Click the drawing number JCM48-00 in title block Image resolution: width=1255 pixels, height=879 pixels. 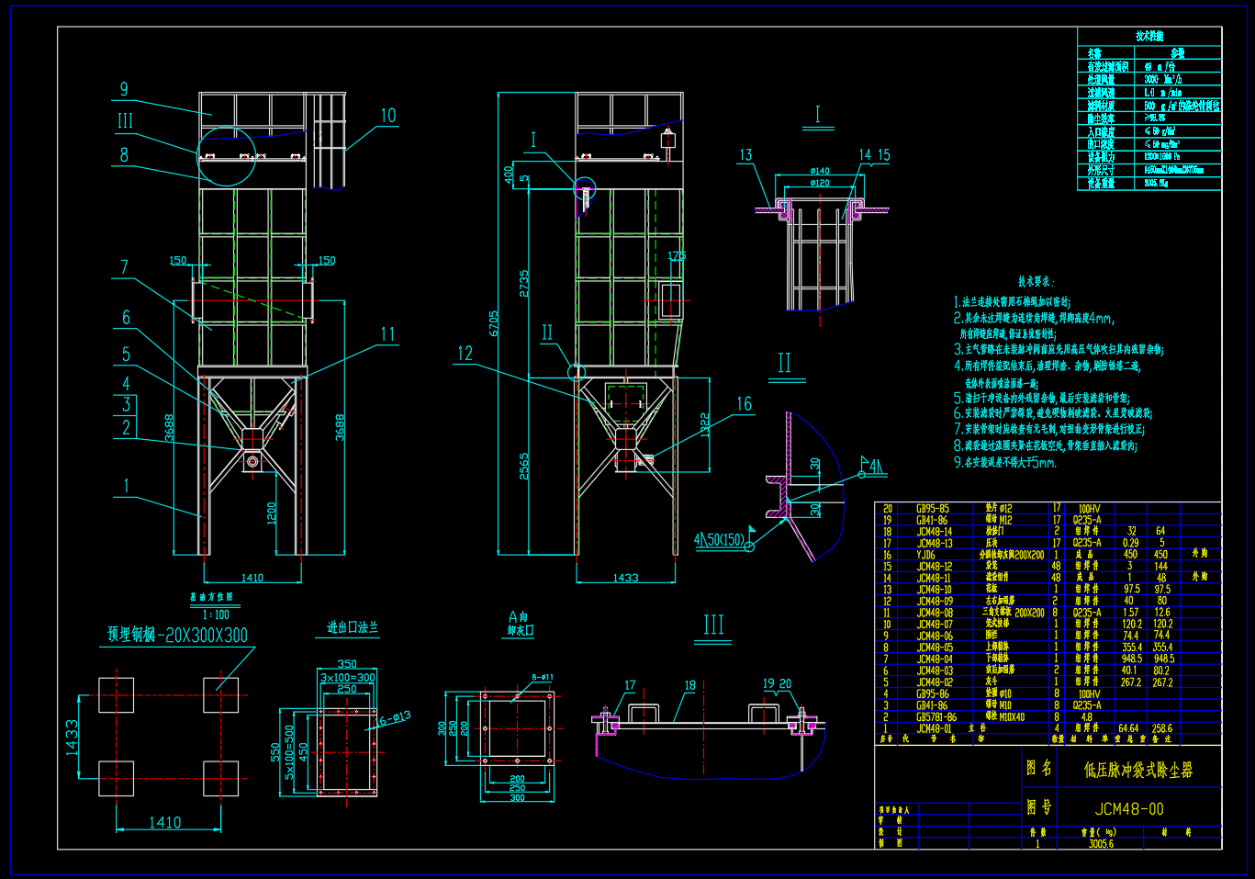1128,809
